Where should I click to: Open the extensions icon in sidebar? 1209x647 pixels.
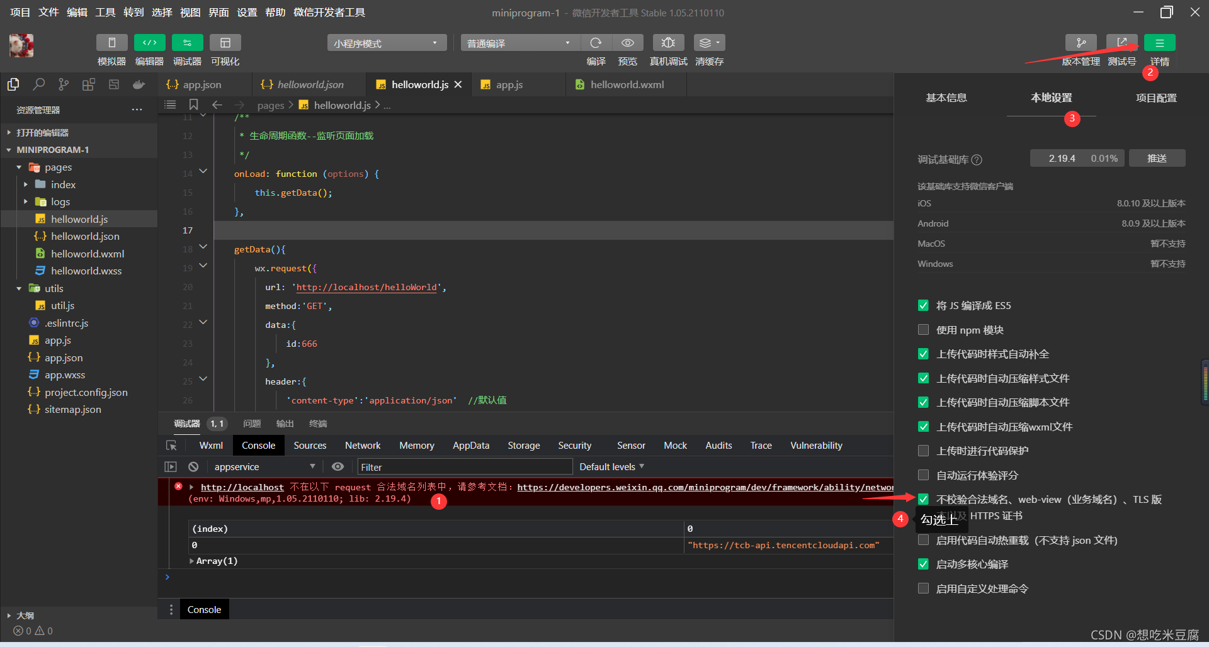89,84
